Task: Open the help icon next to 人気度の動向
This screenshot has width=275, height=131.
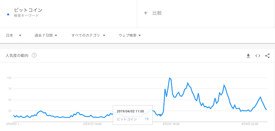Action: pos(34,56)
